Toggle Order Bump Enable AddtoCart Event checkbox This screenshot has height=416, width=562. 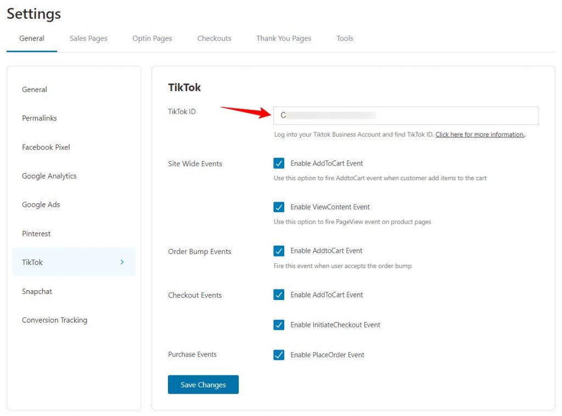tap(279, 251)
